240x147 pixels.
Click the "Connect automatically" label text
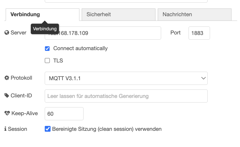click(80, 48)
